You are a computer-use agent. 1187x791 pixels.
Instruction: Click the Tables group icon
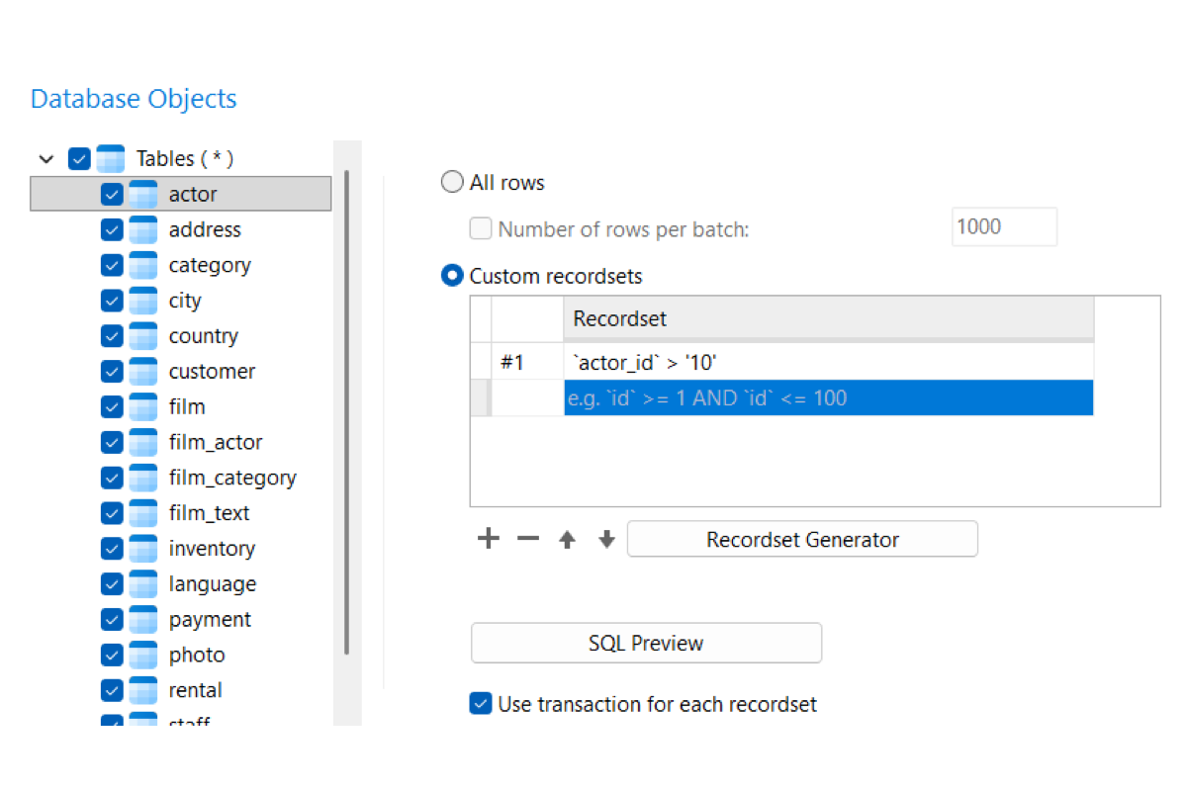click(111, 158)
